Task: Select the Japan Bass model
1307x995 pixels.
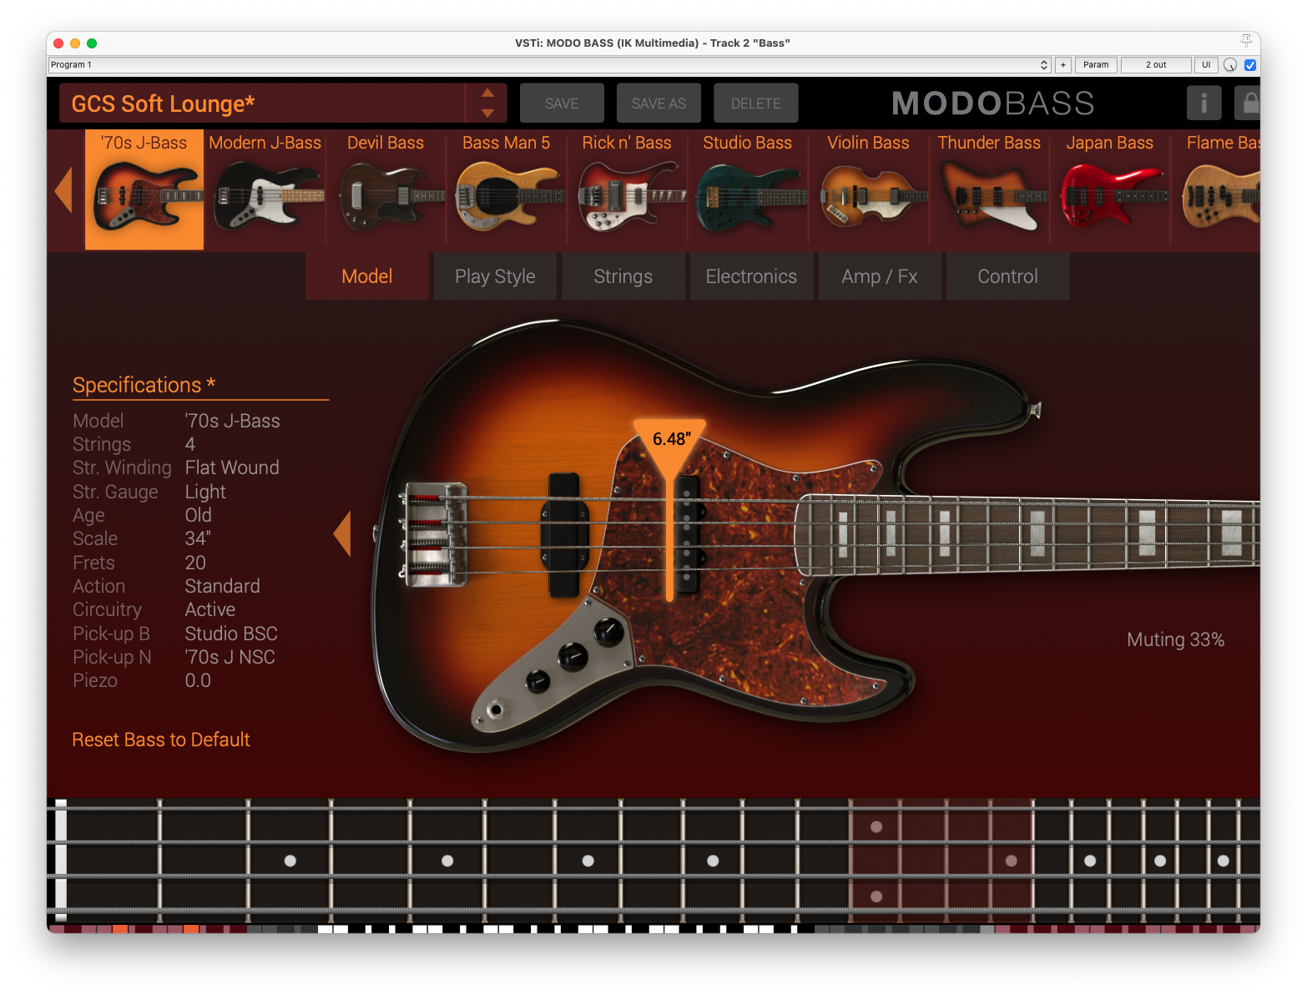Action: pos(1109,189)
